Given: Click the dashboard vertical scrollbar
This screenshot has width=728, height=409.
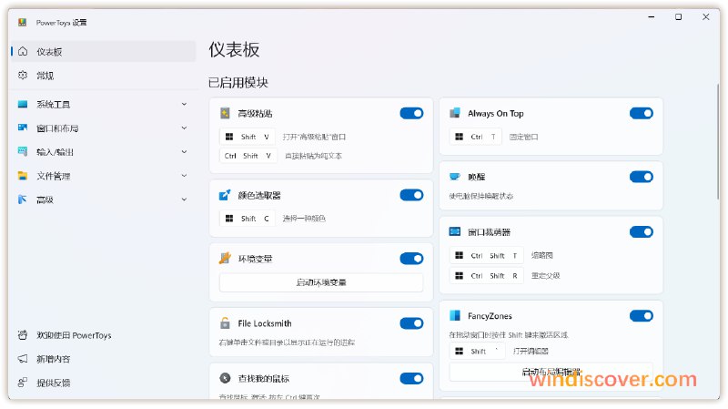Looking at the screenshot, I should 718,142.
